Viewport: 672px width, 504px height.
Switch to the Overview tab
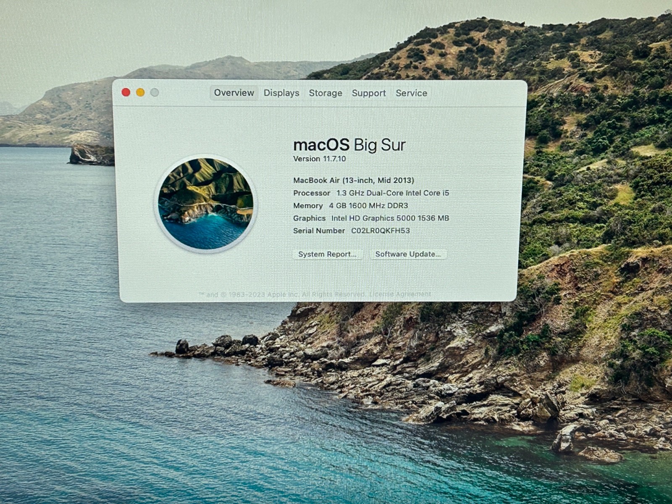click(x=234, y=93)
